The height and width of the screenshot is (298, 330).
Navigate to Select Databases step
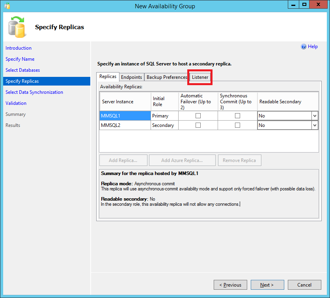point(22,70)
